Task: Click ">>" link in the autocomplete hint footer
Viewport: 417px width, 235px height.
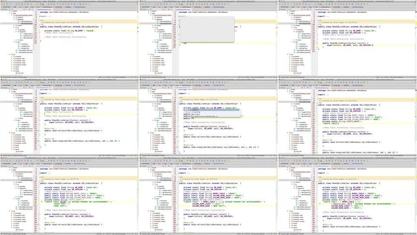Action: (x=217, y=117)
